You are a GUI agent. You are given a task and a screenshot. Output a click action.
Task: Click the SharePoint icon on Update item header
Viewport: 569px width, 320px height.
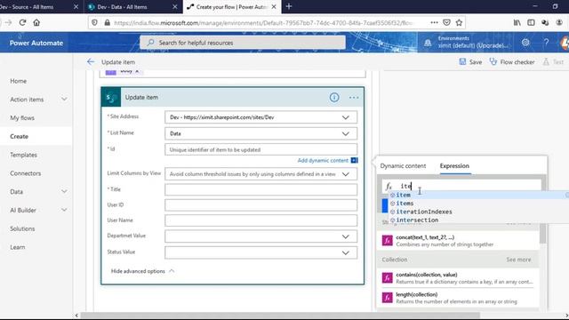point(111,97)
